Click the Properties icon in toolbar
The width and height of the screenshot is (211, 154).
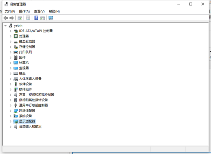(x=28, y=18)
